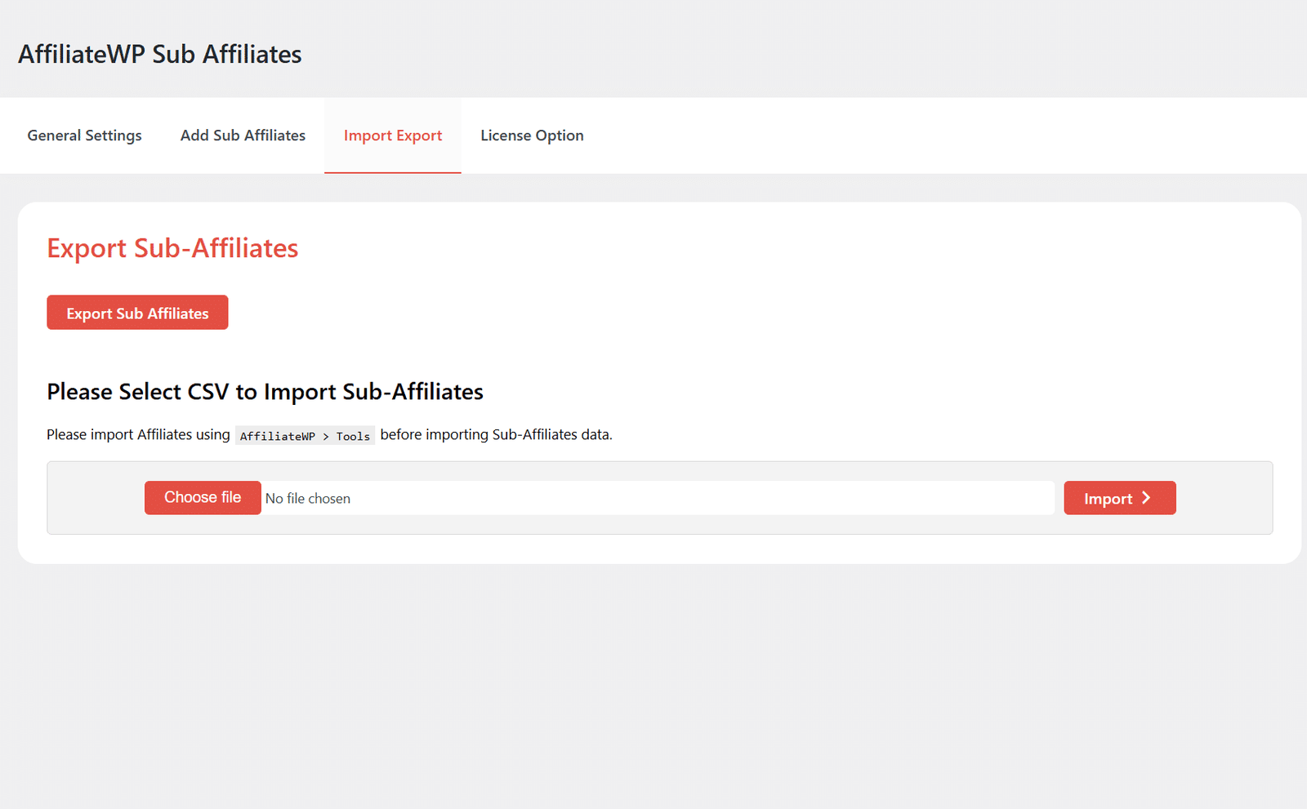Click 'Please Select CSV to Import Sub-Affiliates' heading

tap(265, 392)
